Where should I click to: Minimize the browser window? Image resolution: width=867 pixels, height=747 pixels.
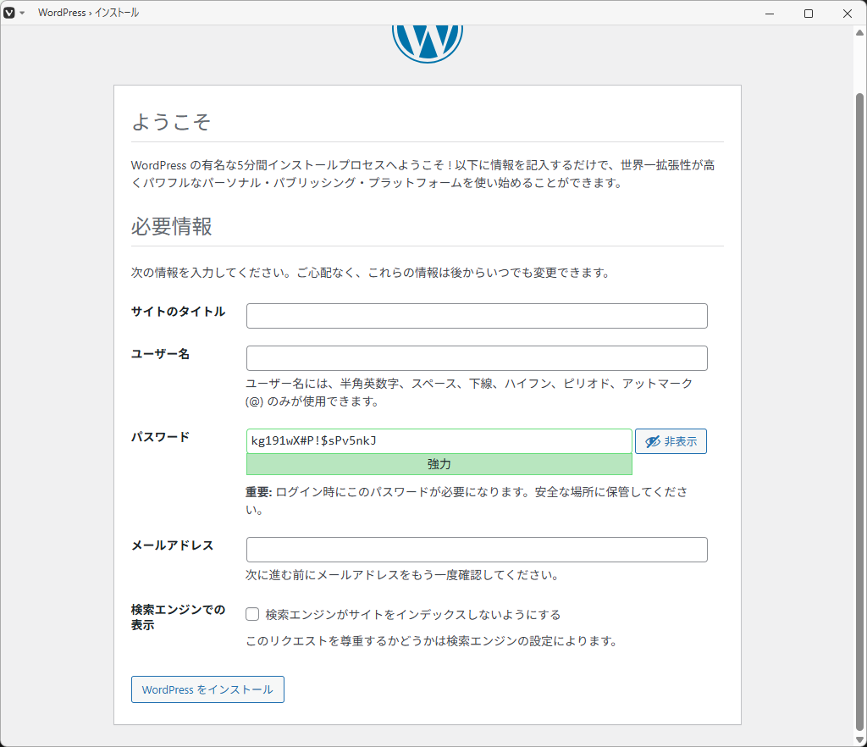coord(769,14)
